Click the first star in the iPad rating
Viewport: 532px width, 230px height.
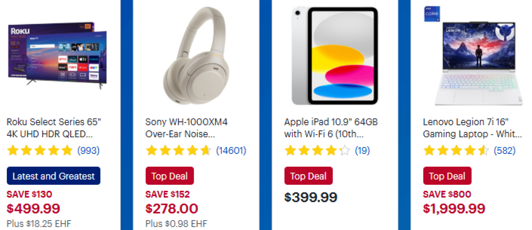click(289, 151)
